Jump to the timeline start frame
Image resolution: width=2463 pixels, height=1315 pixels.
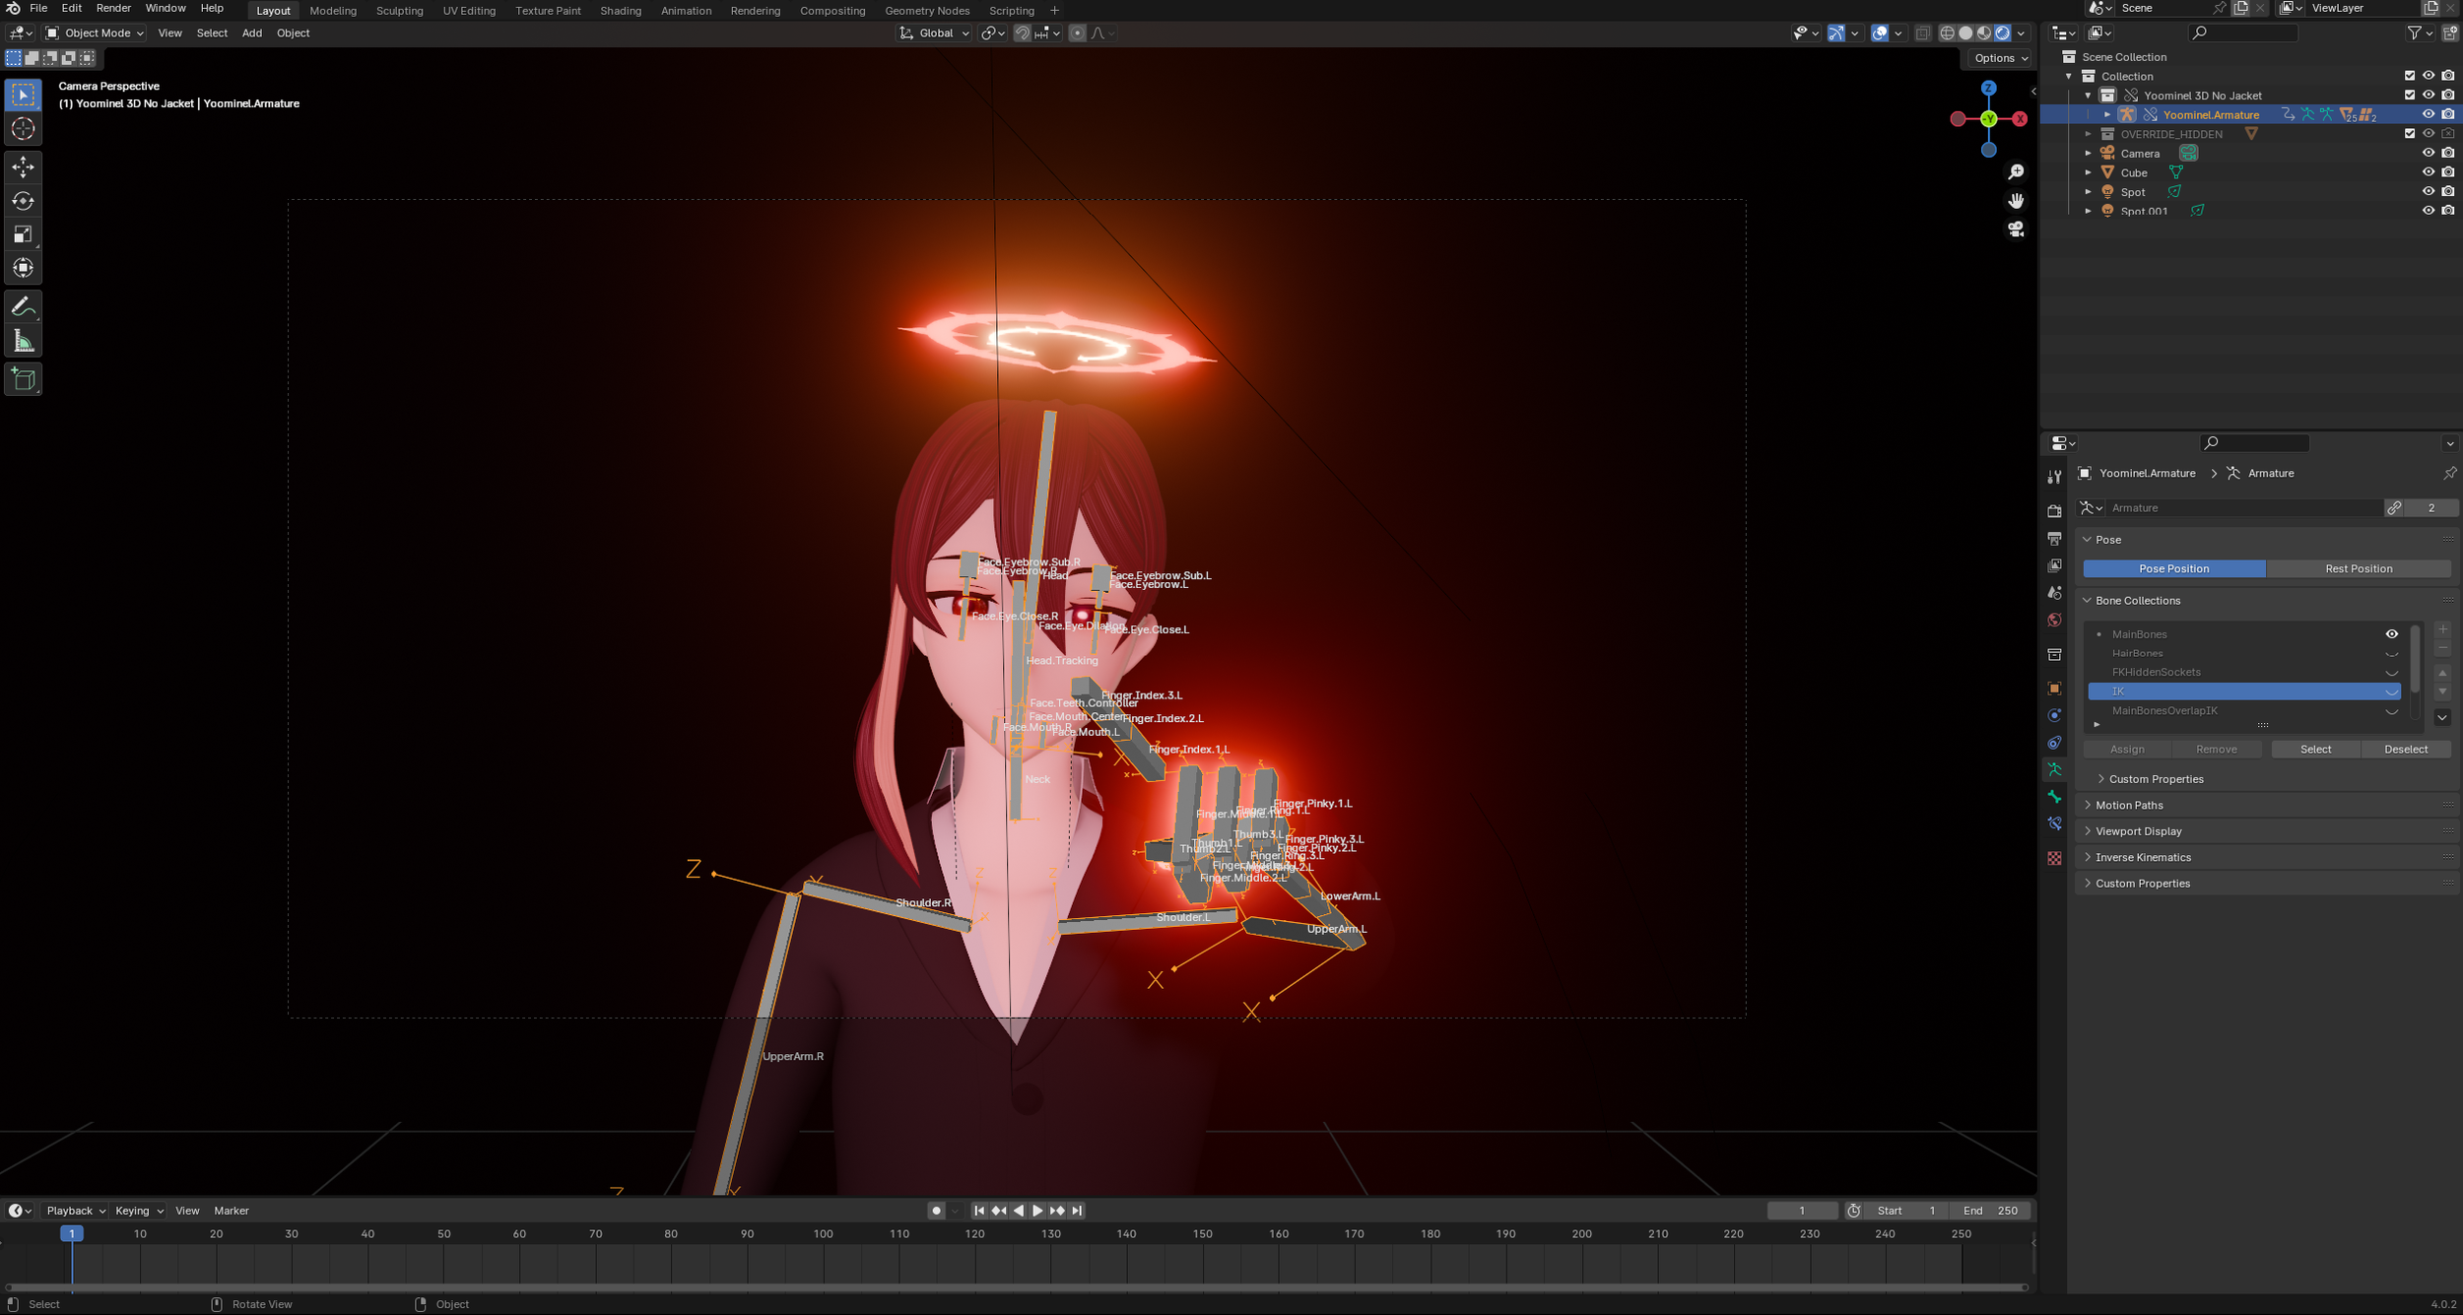click(979, 1211)
